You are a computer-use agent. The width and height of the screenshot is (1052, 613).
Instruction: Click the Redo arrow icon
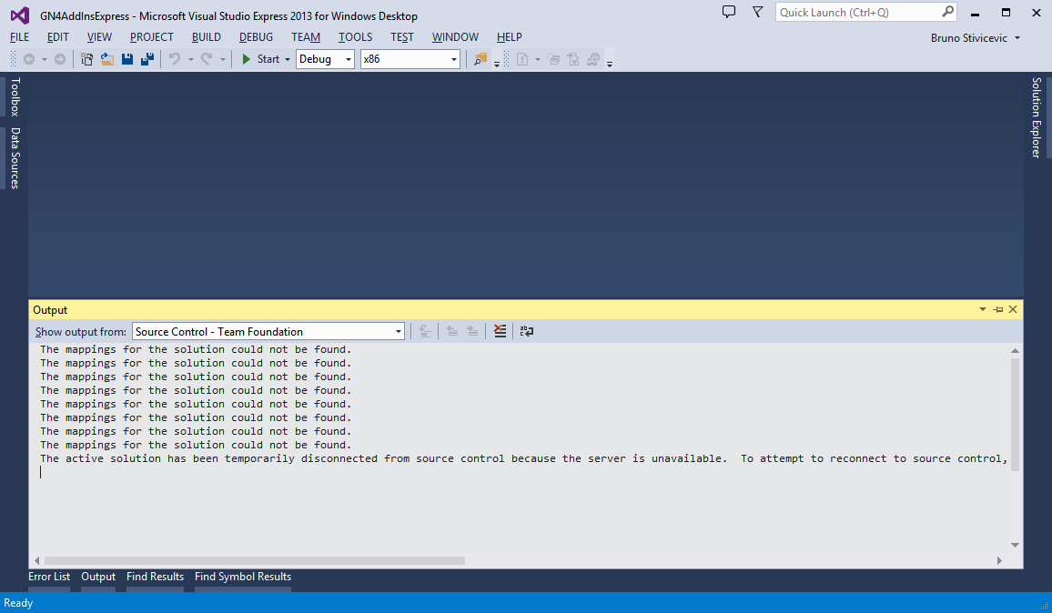[x=207, y=59]
